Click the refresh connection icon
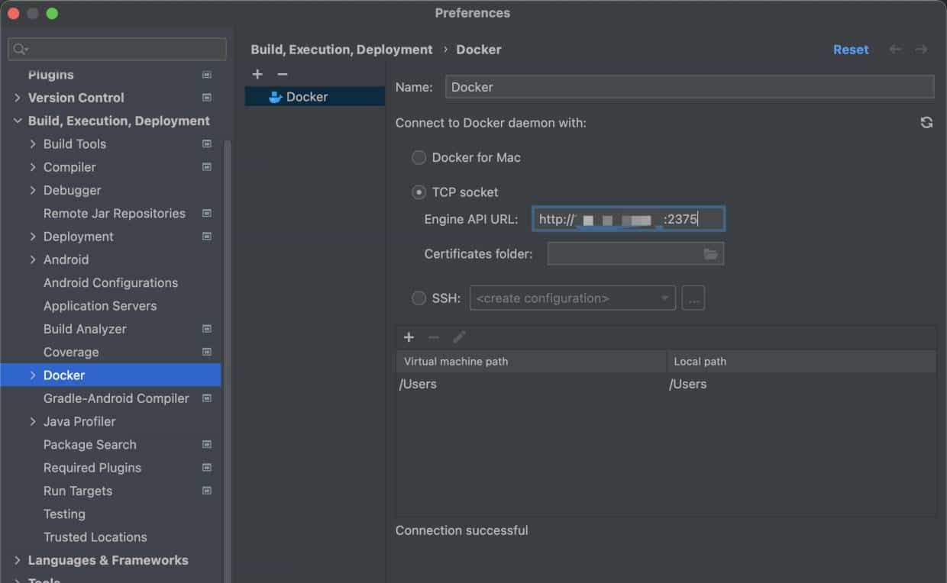The image size is (947, 583). click(x=926, y=123)
